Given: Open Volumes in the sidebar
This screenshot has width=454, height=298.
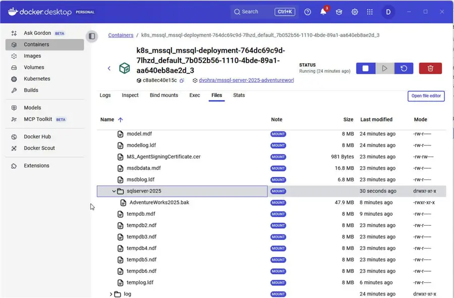Looking at the screenshot, I should coord(44,67).
